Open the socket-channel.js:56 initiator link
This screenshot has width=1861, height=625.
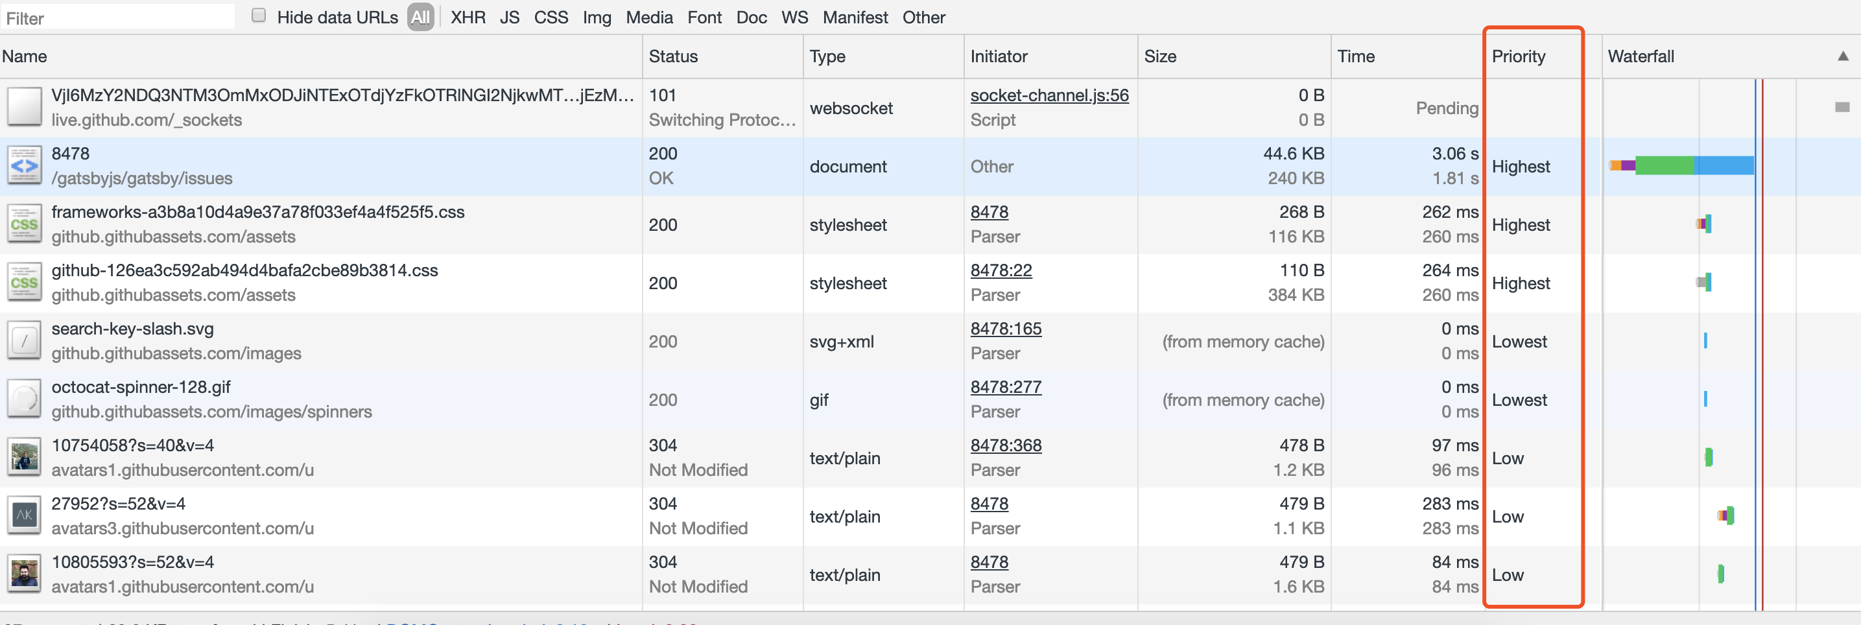pyautogui.click(x=1049, y=95)
